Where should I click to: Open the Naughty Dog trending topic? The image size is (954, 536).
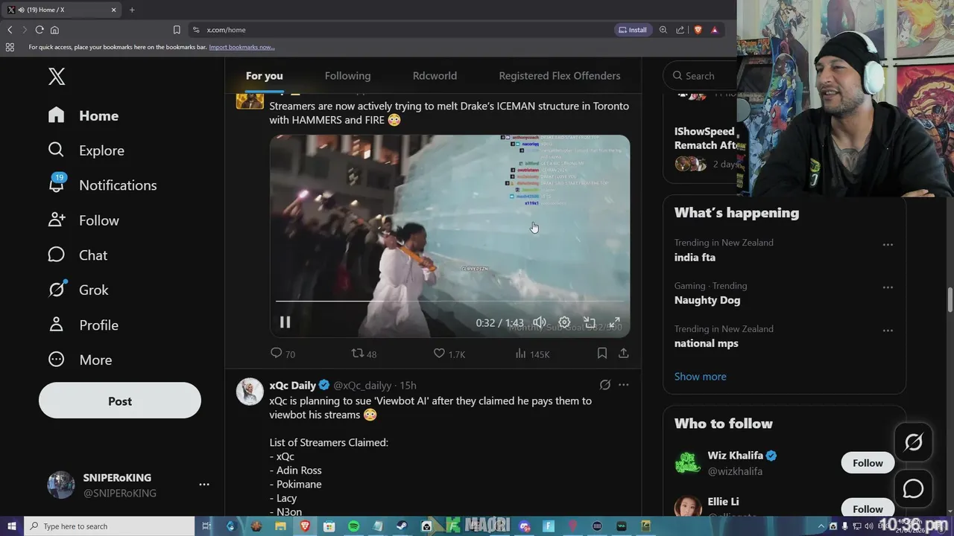click(707, 300)
